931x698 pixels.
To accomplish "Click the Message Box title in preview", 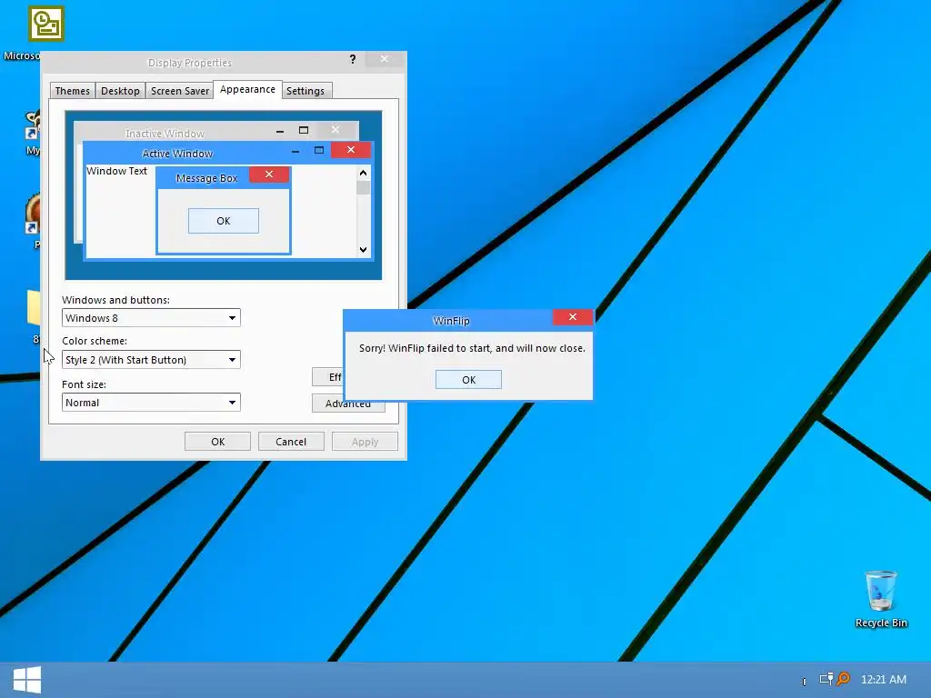I will coord(206,178).
